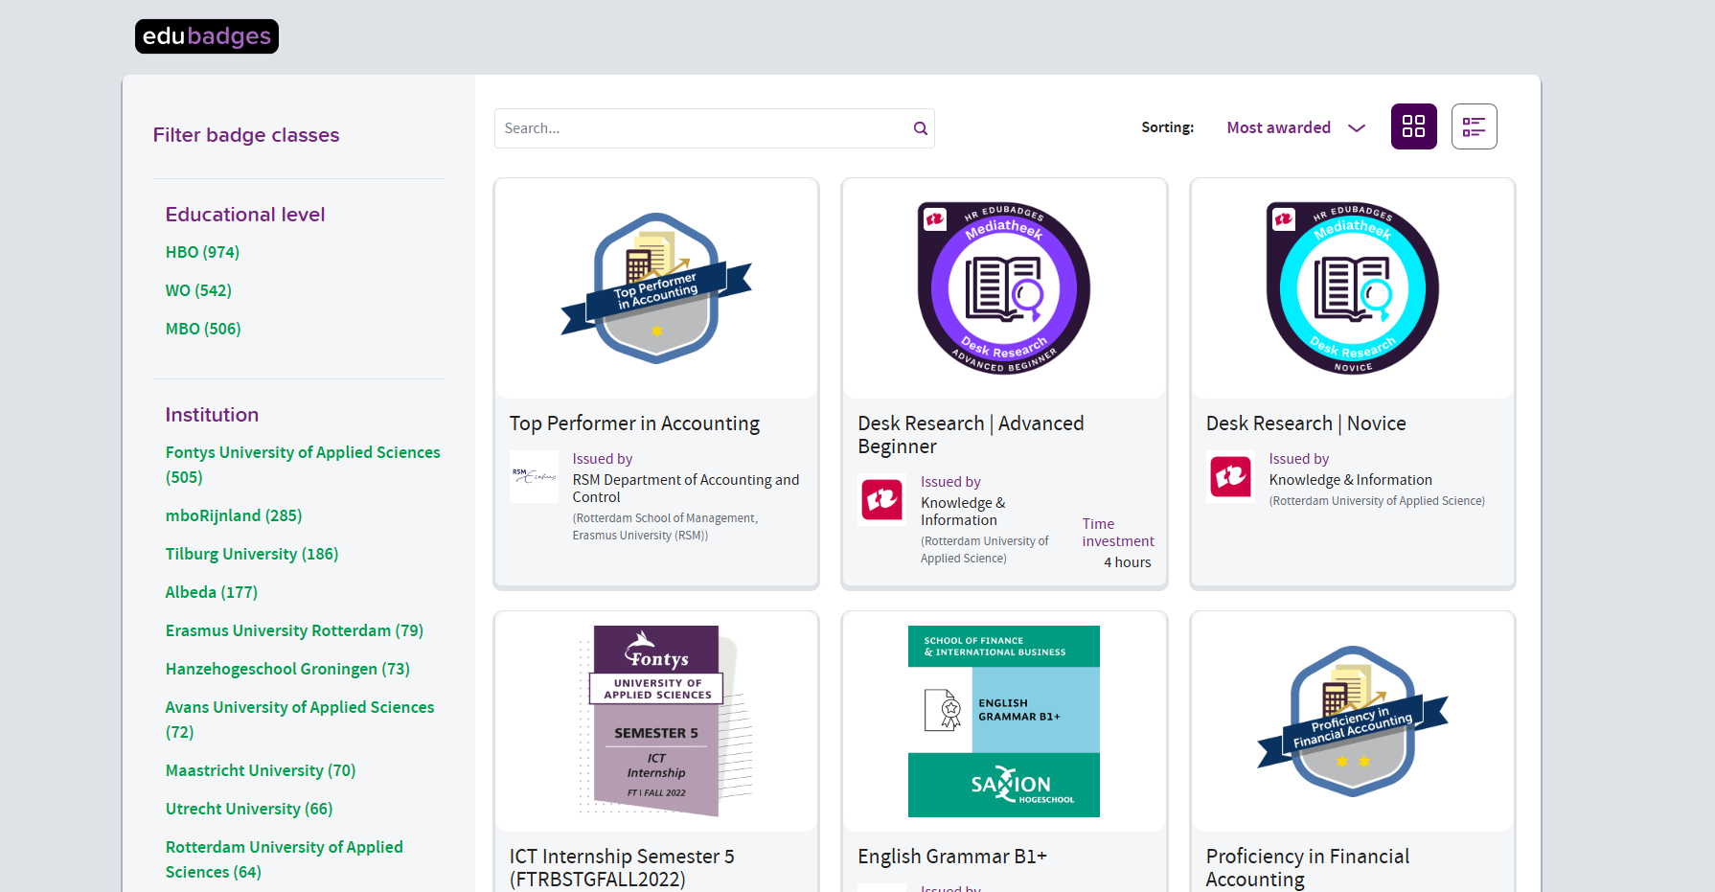This screenshot has width=1715, height=892.
Task: Click Saxion English Grammar B1+ badge image
Action: point(1004,720)
